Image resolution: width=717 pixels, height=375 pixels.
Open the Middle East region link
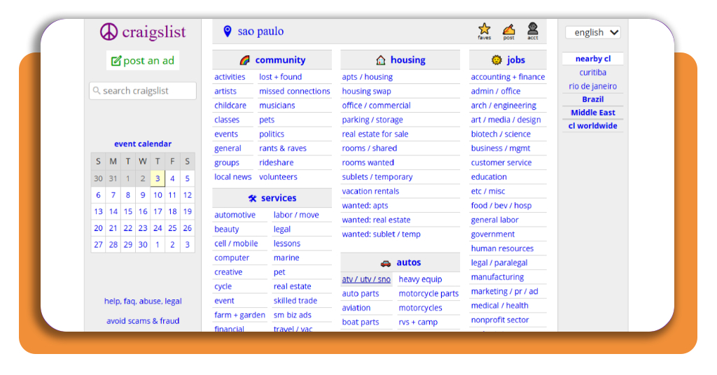[x=592, y=113]
